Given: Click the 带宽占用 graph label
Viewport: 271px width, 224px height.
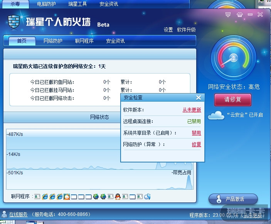Looking at the screenshot, I should tap(182, 173).
